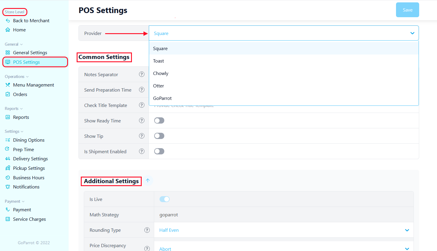Screen dimensions: 437x251
Task: Click the Prep Time clock icon
Action: (x=7, y=149)
